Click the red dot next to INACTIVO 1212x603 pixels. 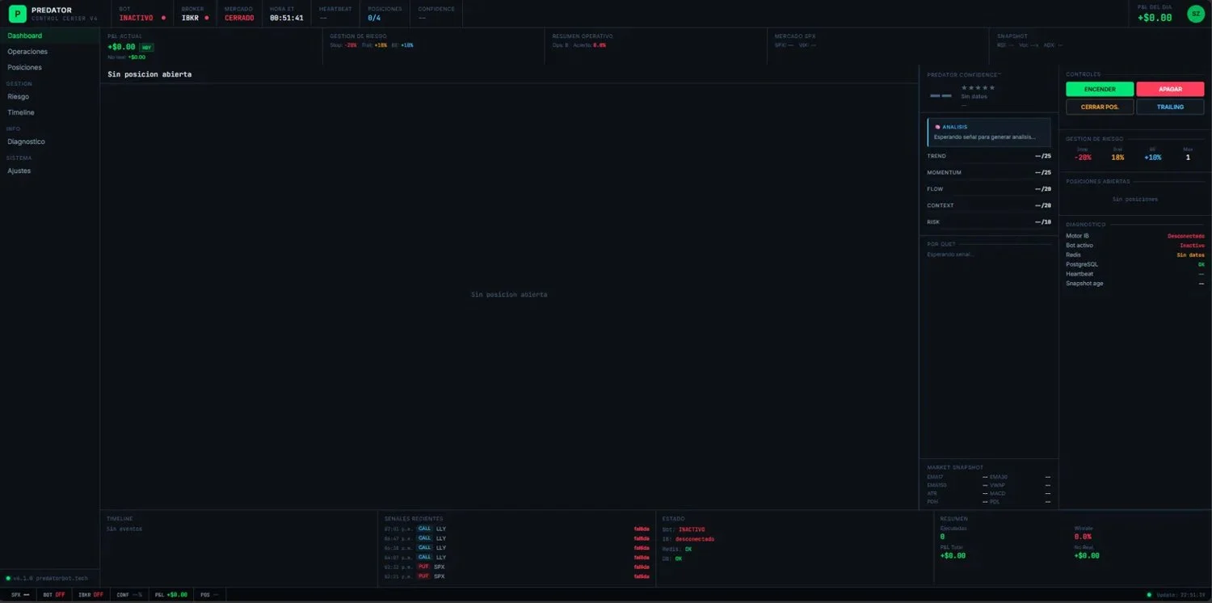pos(163,18)
